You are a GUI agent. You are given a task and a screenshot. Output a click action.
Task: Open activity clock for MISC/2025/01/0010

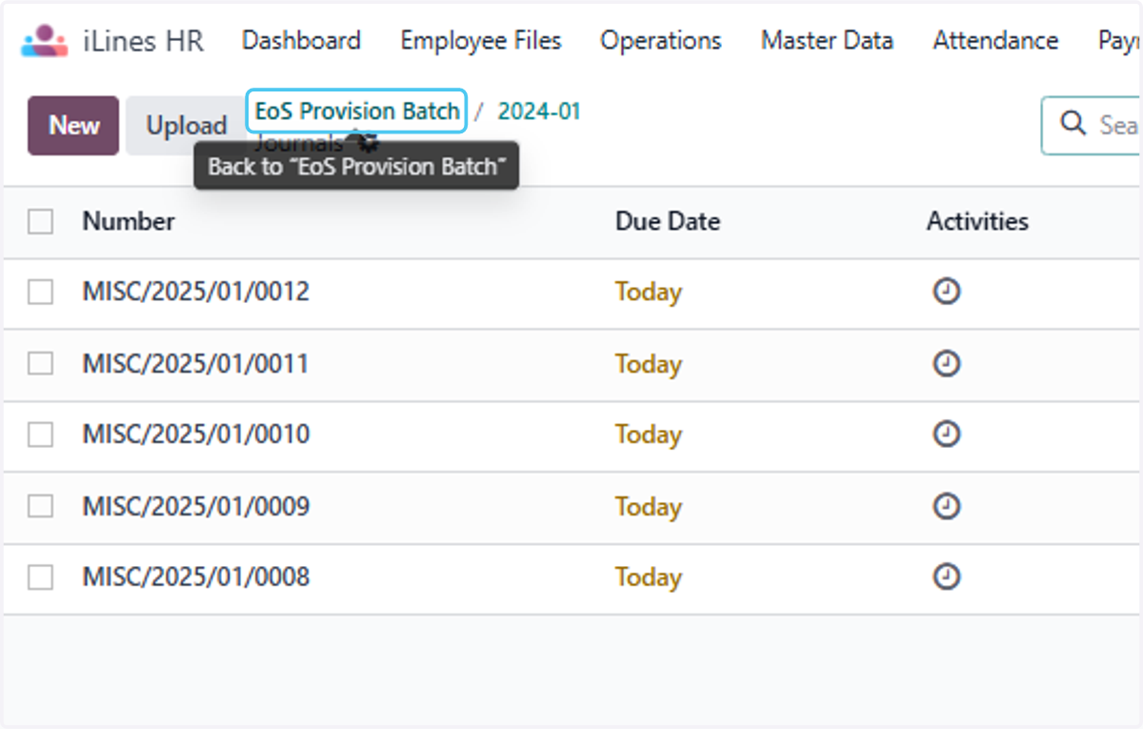(x=946, y=435)
